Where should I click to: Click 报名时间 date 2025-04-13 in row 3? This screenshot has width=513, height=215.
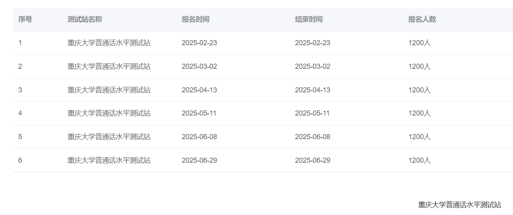coord(199,90)
